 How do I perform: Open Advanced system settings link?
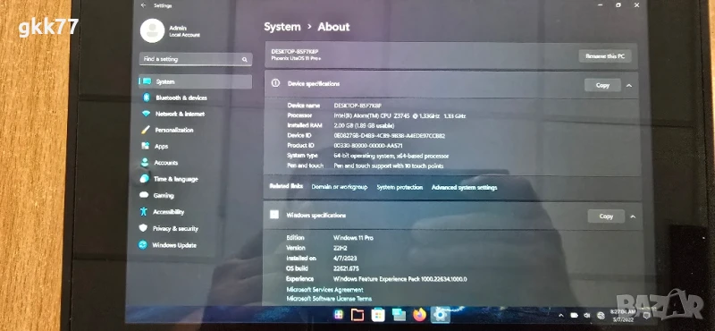(464, 187)
